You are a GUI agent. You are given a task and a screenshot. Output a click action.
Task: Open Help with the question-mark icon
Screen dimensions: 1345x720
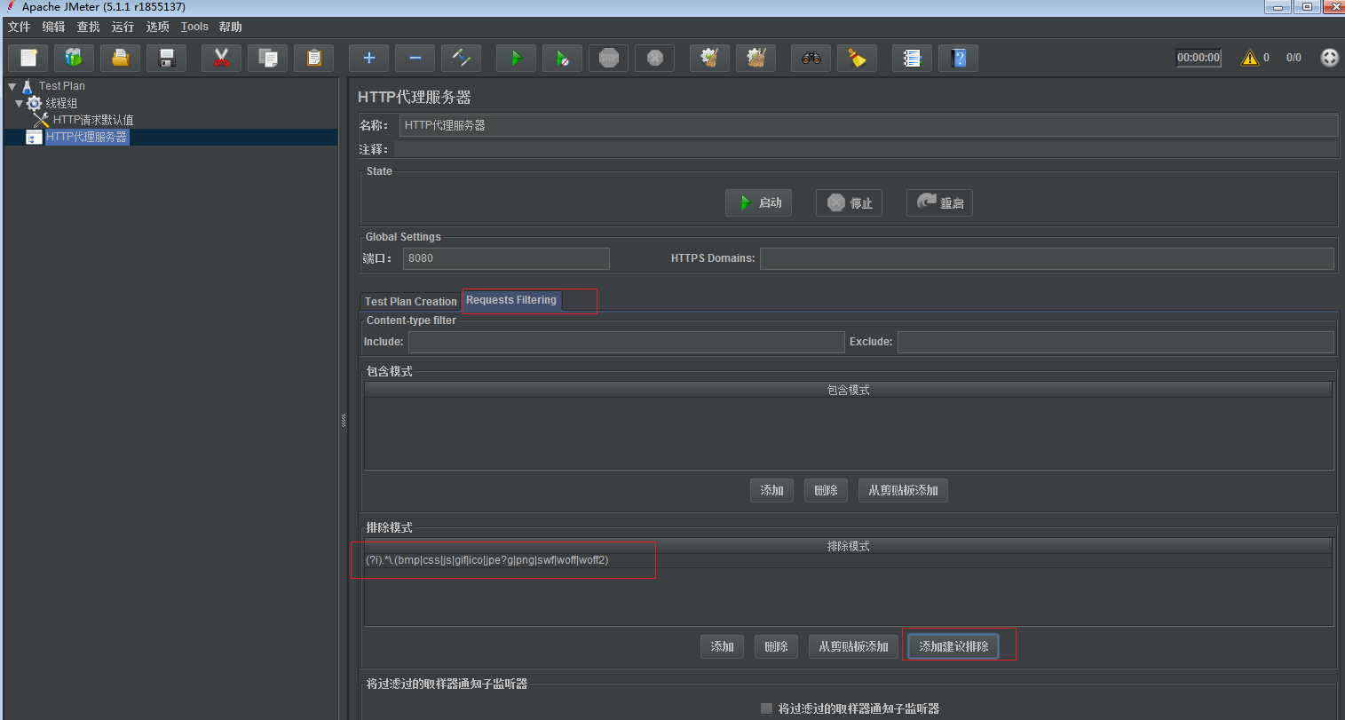959,58
